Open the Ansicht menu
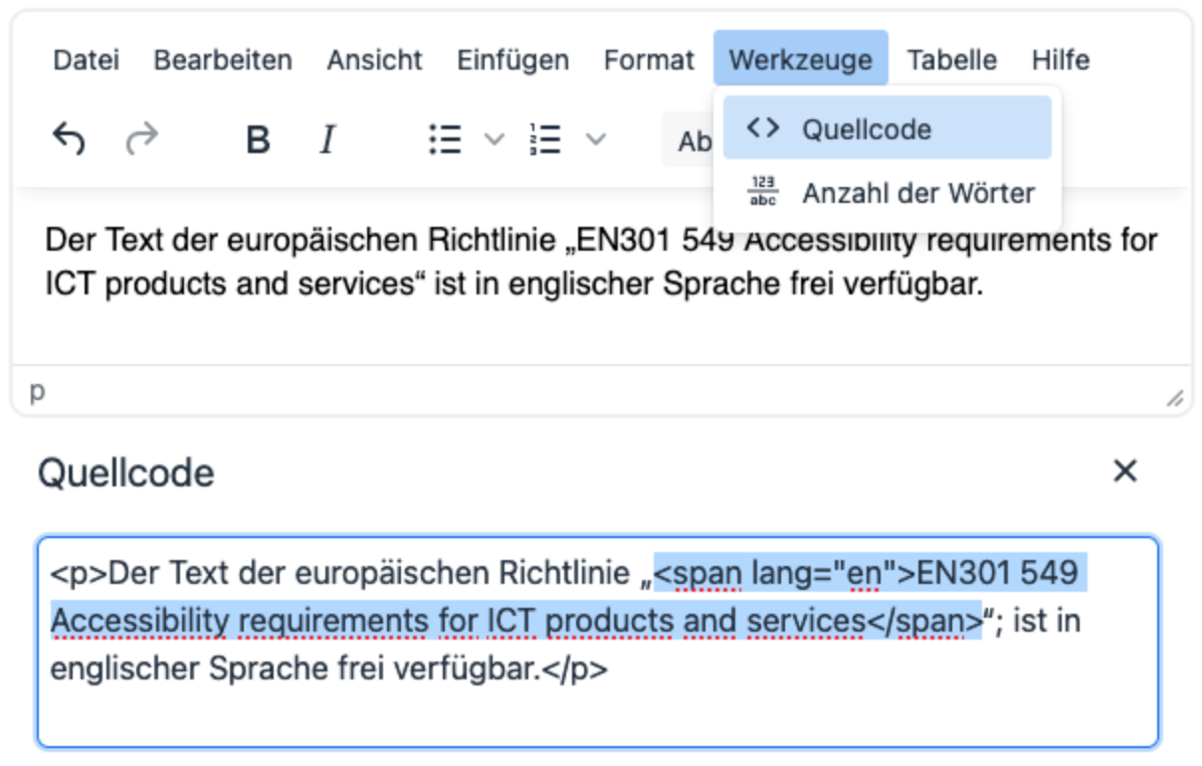The height and width of the screenshot is (766, 1202). point(375,60)
